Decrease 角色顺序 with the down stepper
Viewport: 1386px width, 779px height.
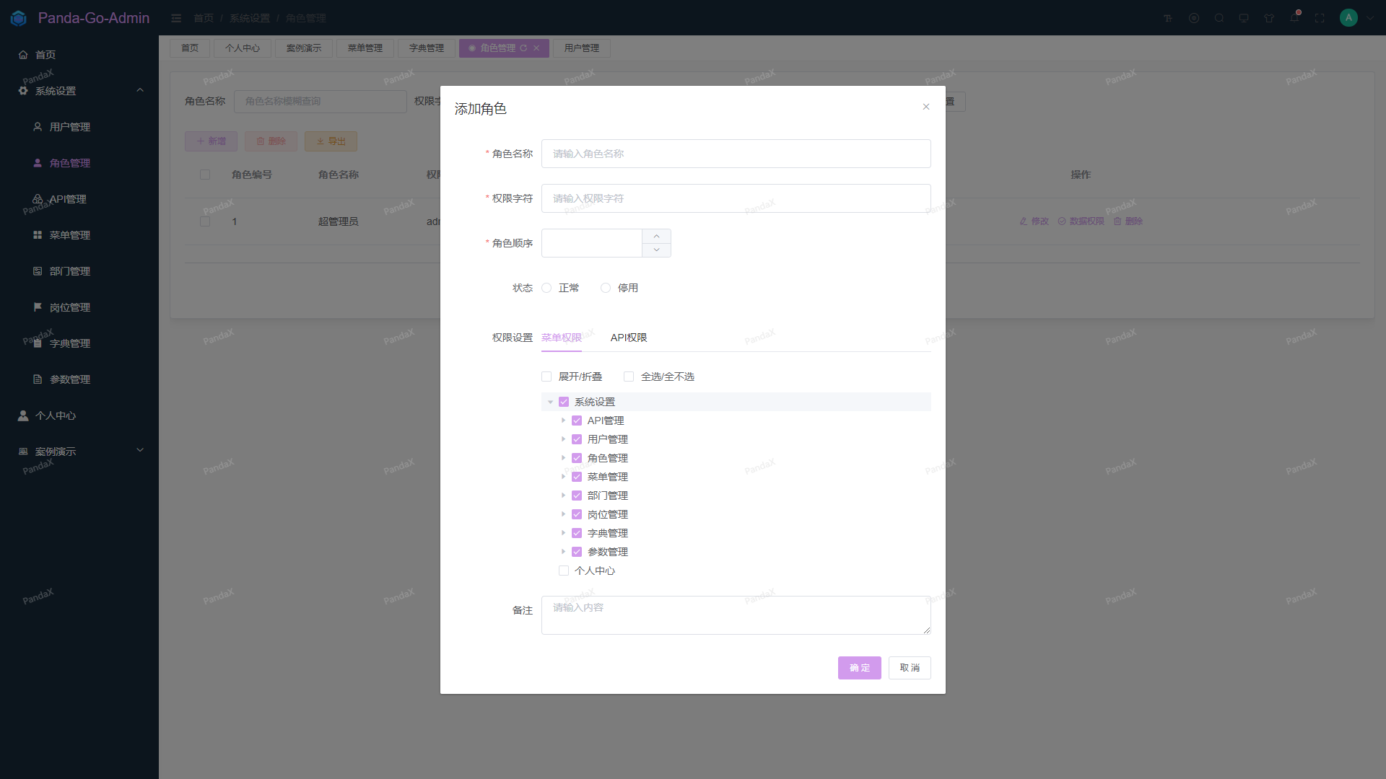(x=656, y=250)
